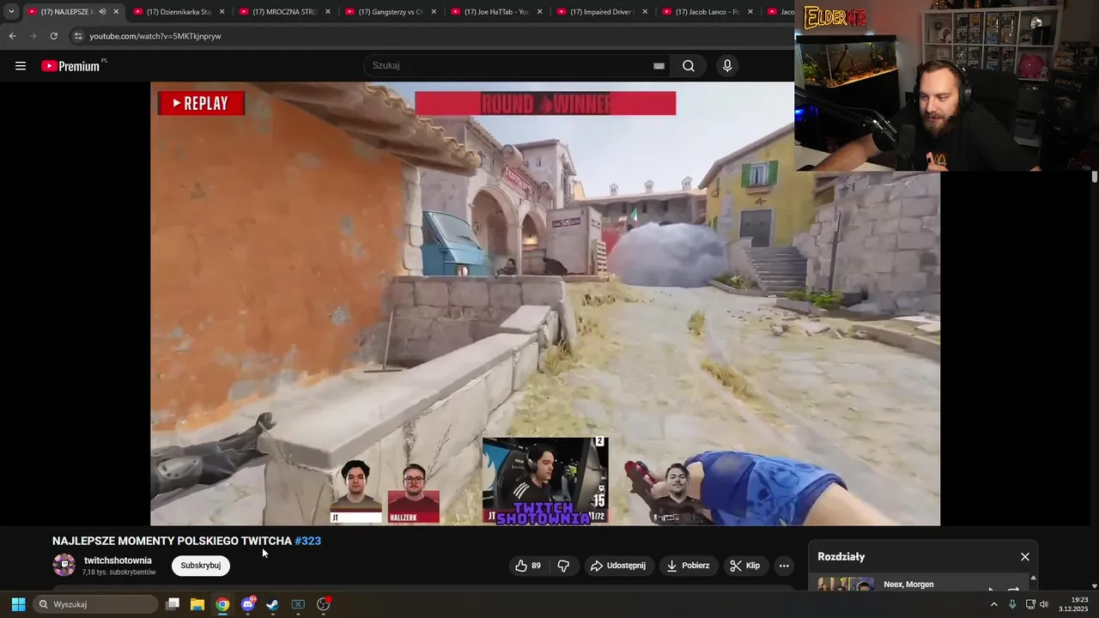This screenshot has width=1099, height=618.
Task: Close the Jacob Lanco tab
Action: pyautogui.click(x=750, y=12)
